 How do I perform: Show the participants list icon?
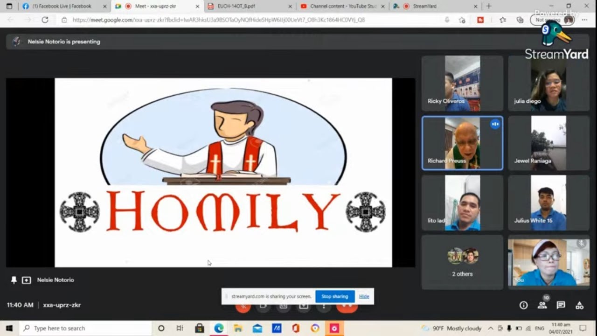(x=542, y=305)
